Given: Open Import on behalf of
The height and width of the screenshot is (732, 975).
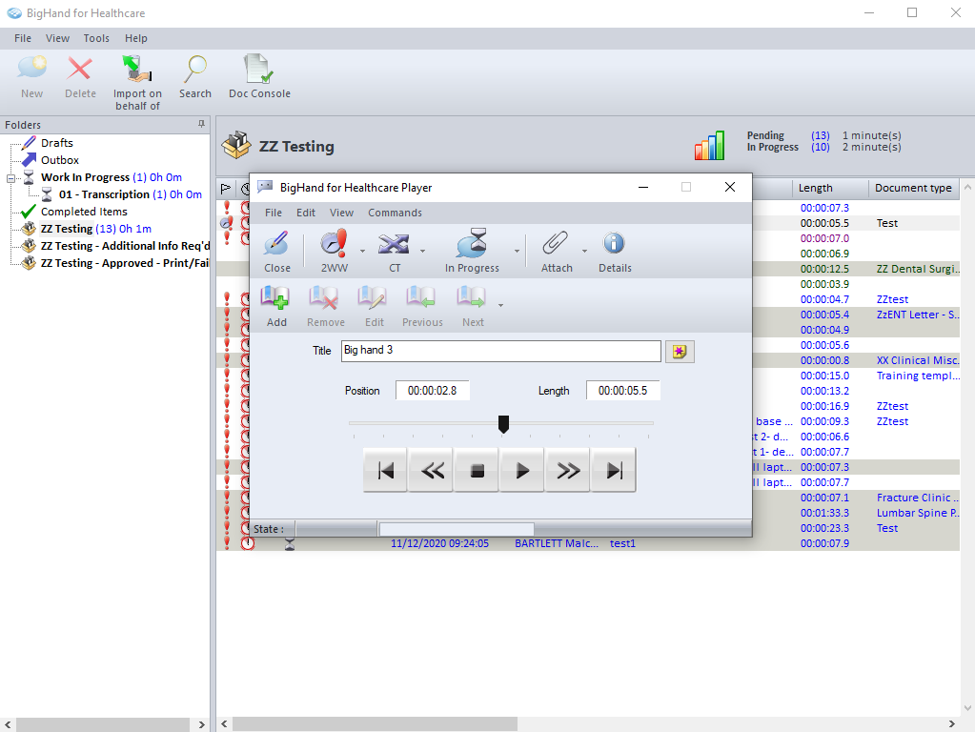Looking at the screenshot, I should tap(137, 83).
